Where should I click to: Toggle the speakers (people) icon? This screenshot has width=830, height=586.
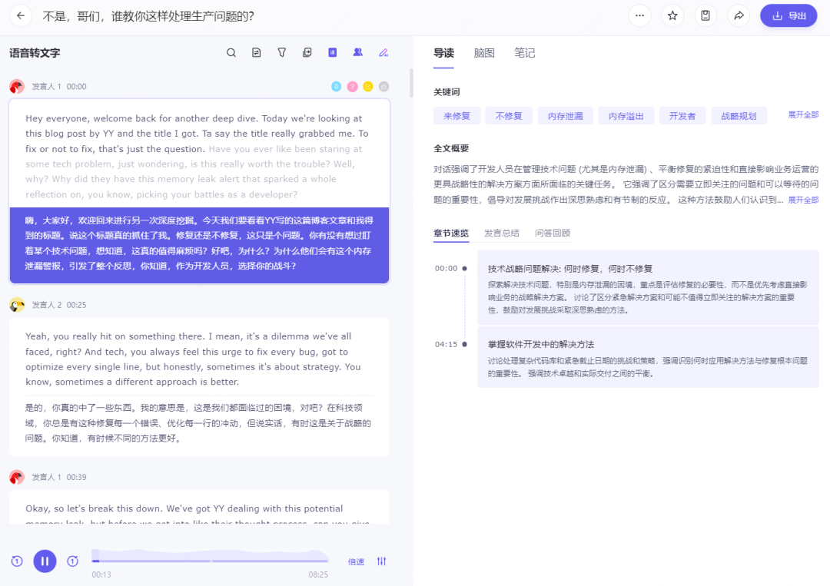pos(358,53)
